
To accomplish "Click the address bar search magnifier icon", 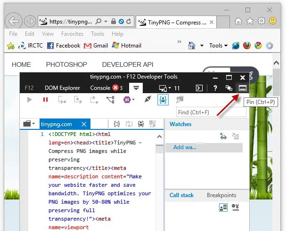I will (x=98, y=22).
